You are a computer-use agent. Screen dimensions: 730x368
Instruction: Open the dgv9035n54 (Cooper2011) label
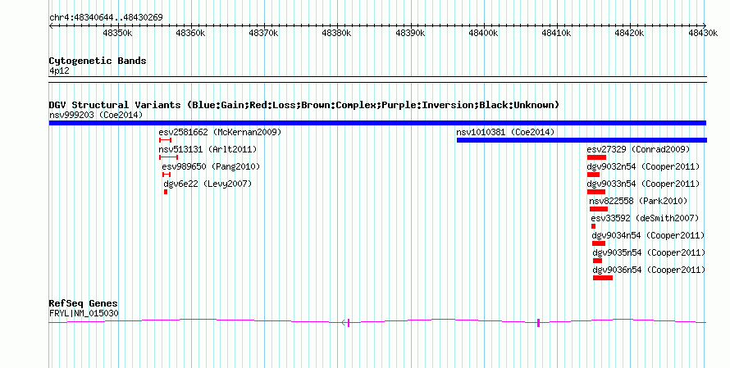point(649,252)
